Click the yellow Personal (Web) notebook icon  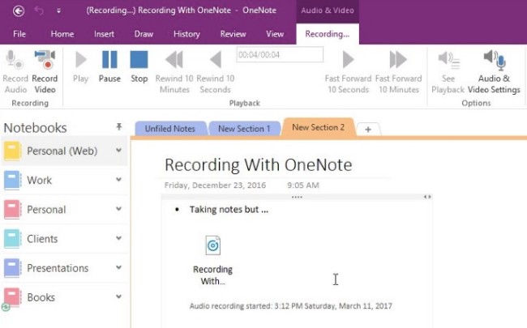12,151
